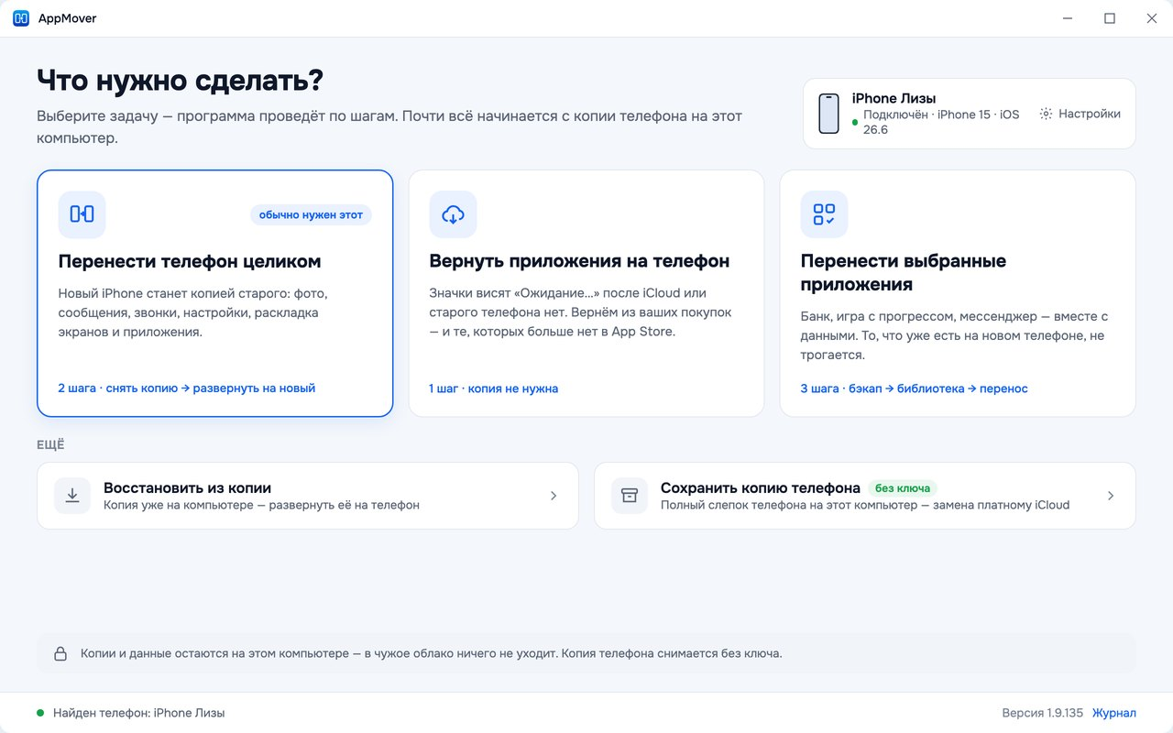1173x733 pixels.
Task: Click the settings gear icon
Action: (x=1046, y=115)
